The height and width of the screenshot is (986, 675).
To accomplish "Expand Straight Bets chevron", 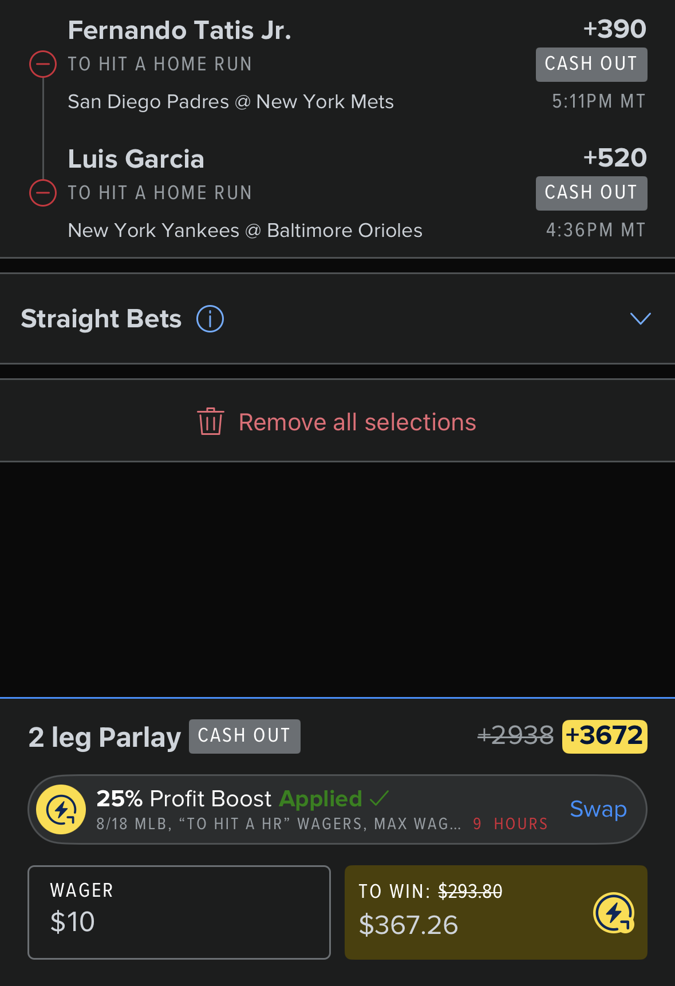I will 641,319.
